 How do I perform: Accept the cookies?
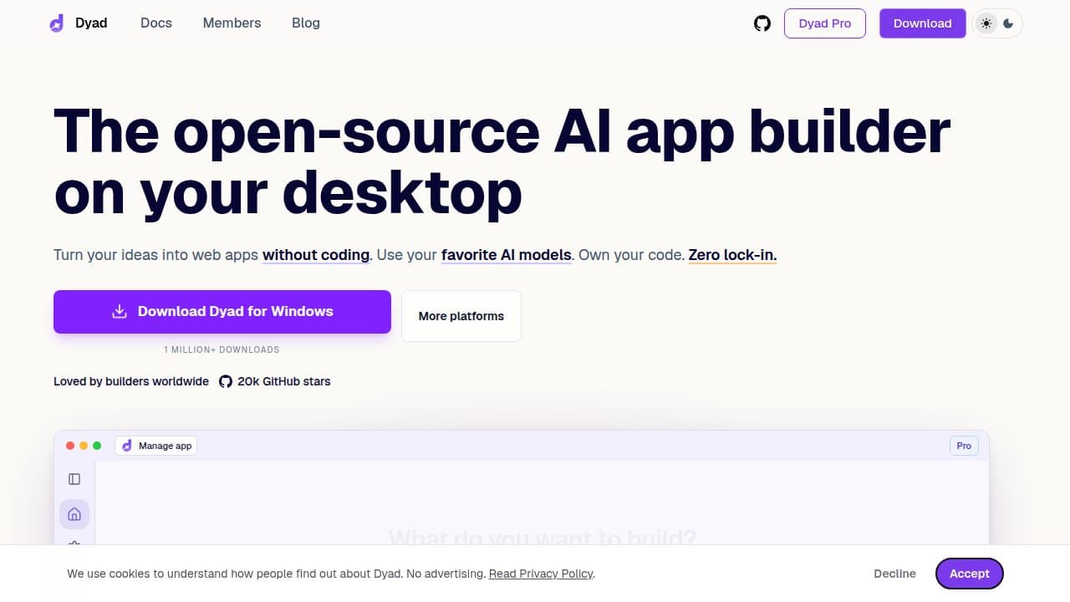(x=970, y=574)
